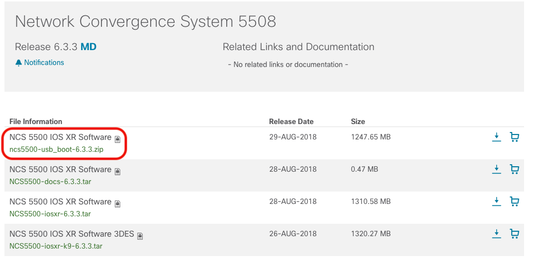Click Related Links and Documentation heading

(298, 47)
